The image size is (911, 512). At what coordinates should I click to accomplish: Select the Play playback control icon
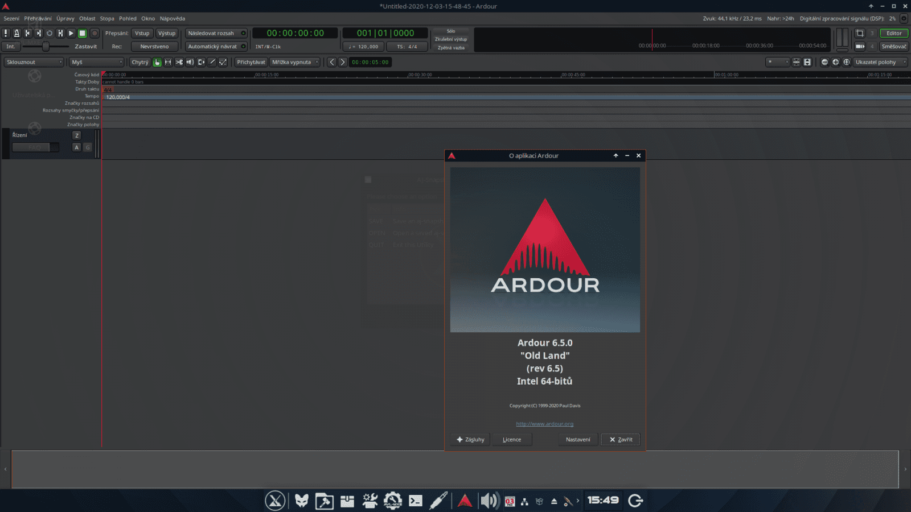pyautogui.click(x=71, y=33)
